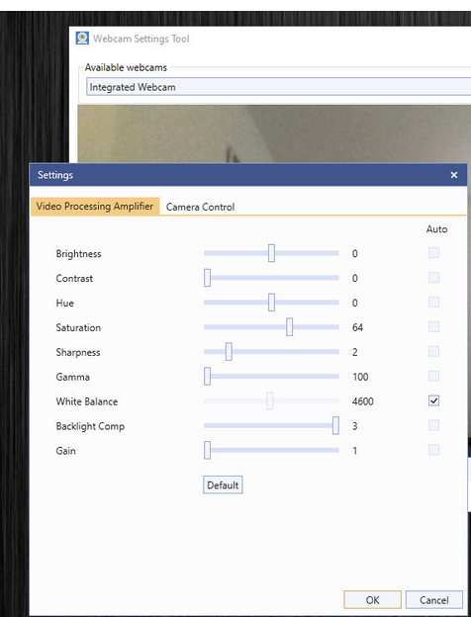471x617 pixels.
Task: Click the White Balance label
Action: [x=87, y=401]
